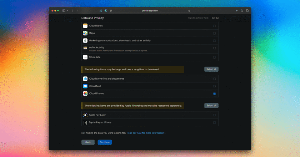Open the blue command-key extension icon
300x157 pixels.
tap(101, 11)
